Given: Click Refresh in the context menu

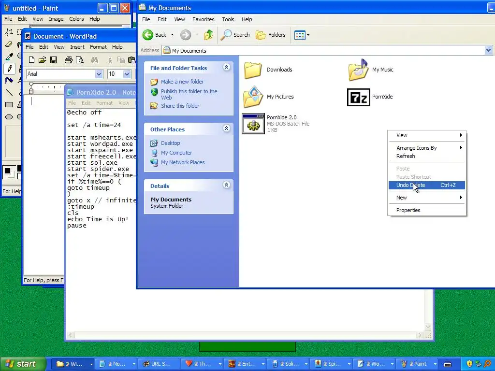Looking at the screenshot, I should point(427,156).
